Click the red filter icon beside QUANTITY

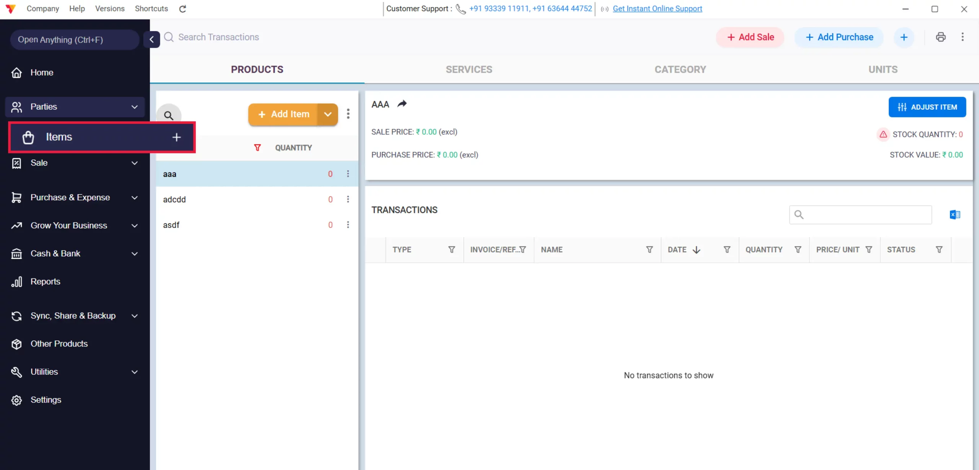pyautogui.click(x=257, y=148)
